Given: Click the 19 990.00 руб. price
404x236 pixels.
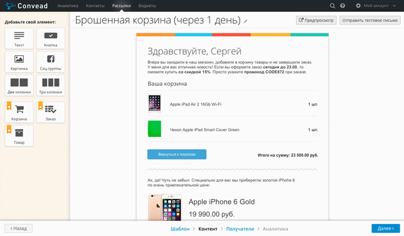Looking at the screenshot, I should [211, 214].
